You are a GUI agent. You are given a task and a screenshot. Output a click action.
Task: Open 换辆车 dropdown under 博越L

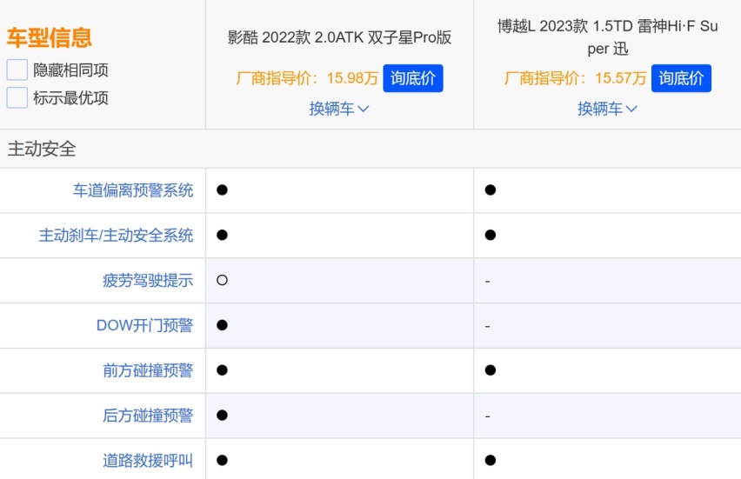point(607,109)
